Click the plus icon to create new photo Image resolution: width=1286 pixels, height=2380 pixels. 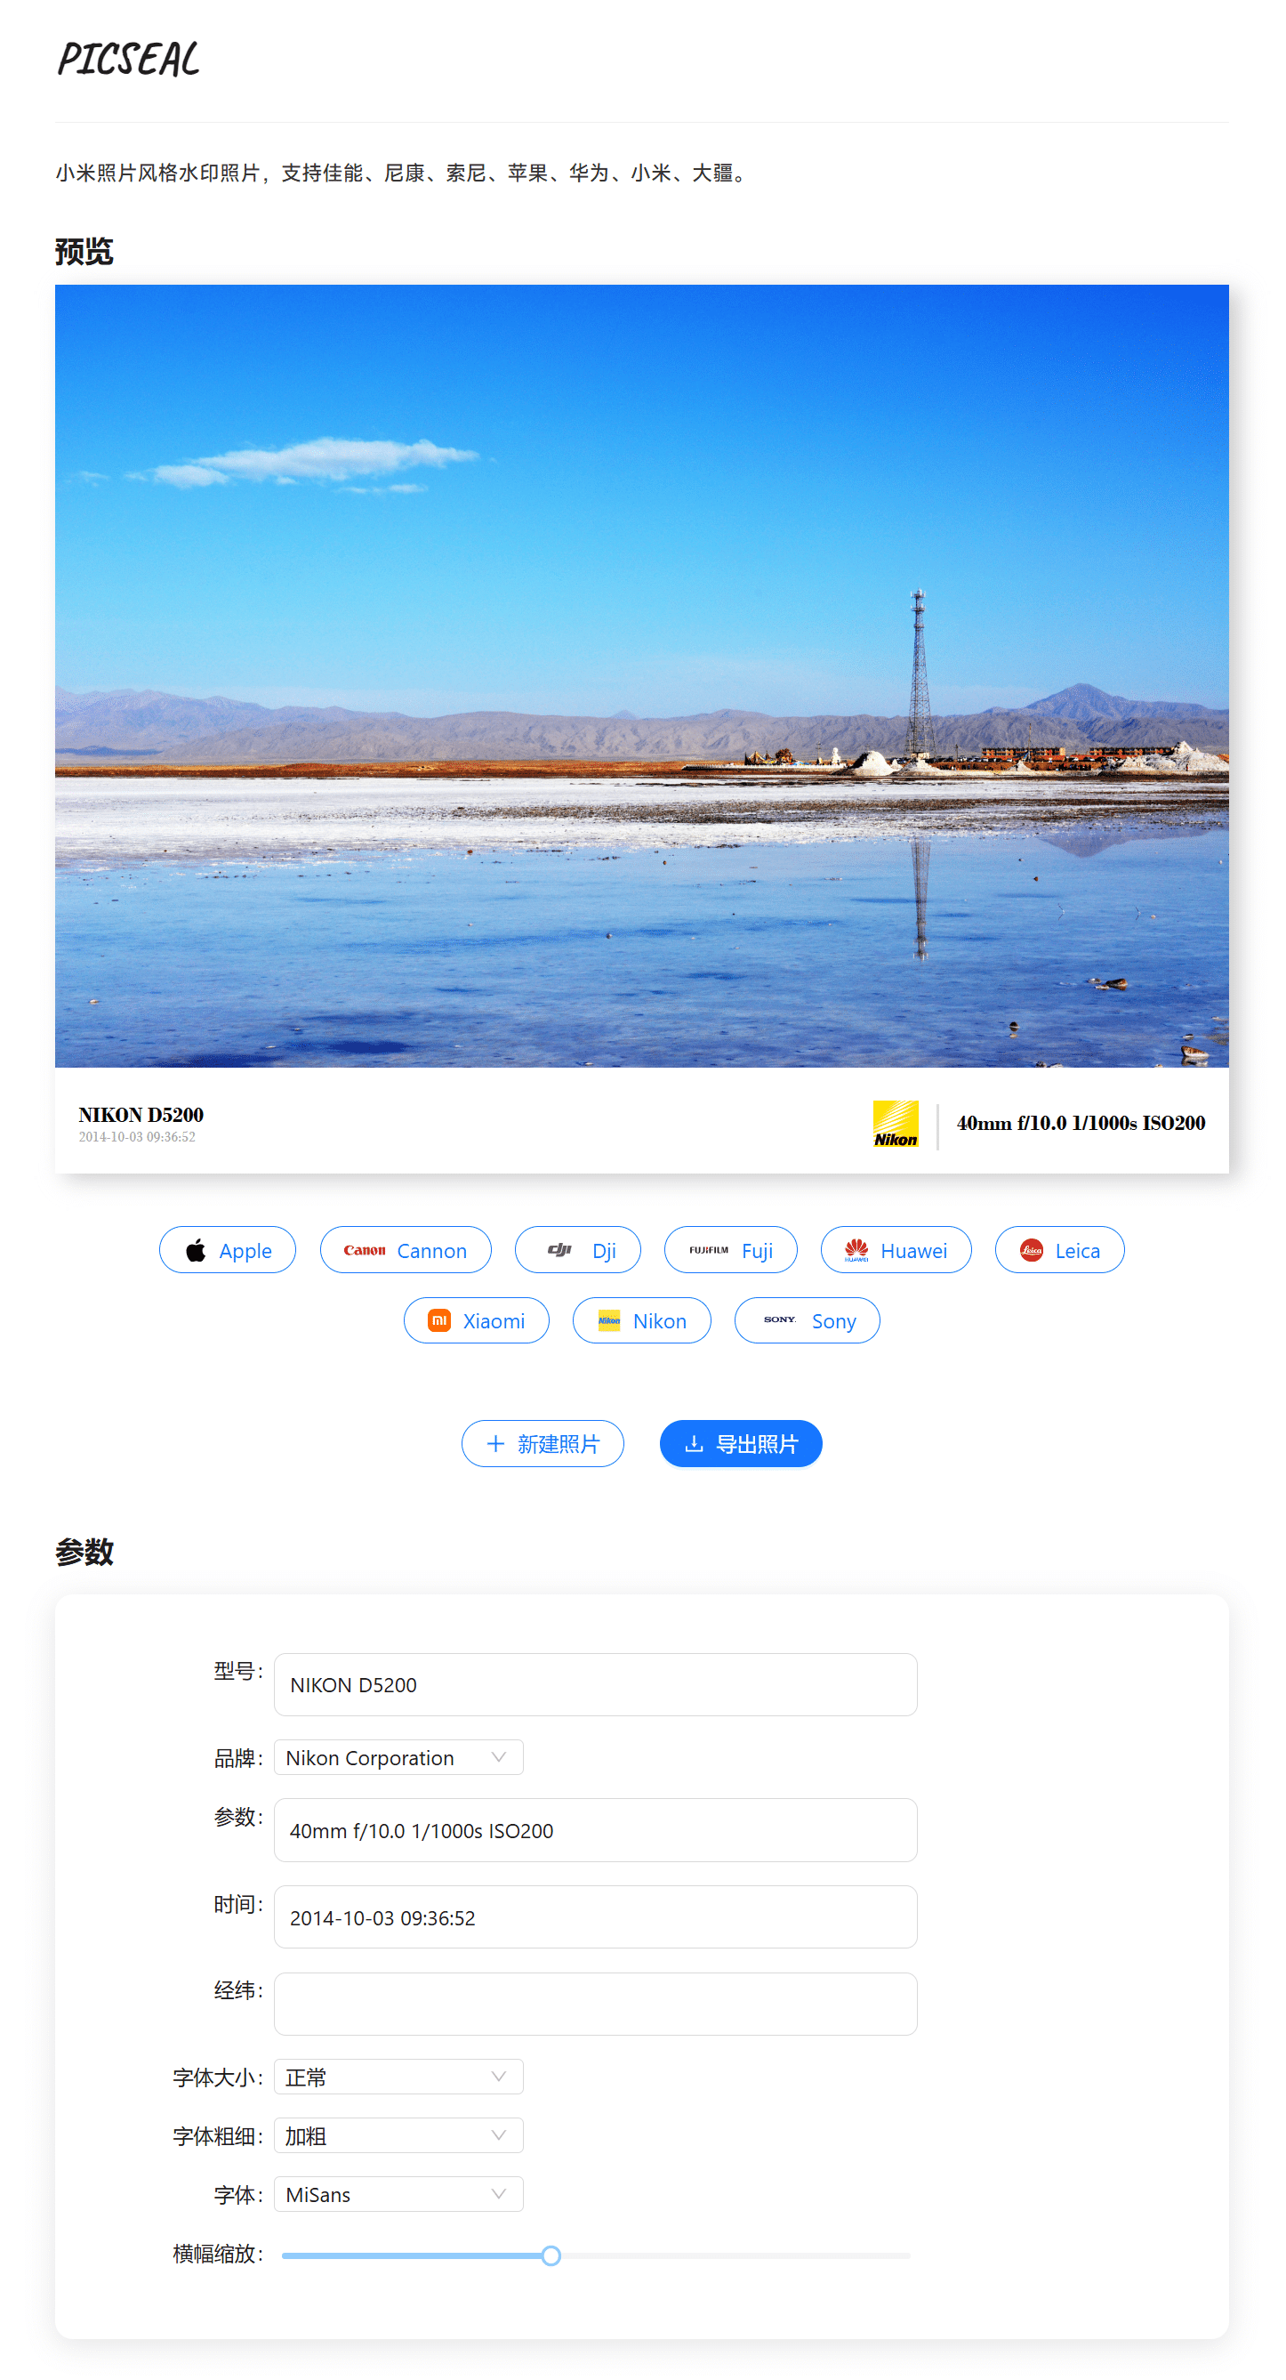point(496,1443)
